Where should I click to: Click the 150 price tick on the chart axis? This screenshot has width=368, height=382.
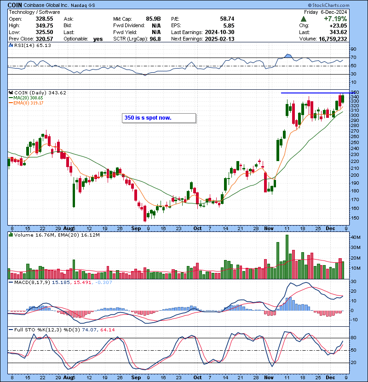[x=355, y=218]
